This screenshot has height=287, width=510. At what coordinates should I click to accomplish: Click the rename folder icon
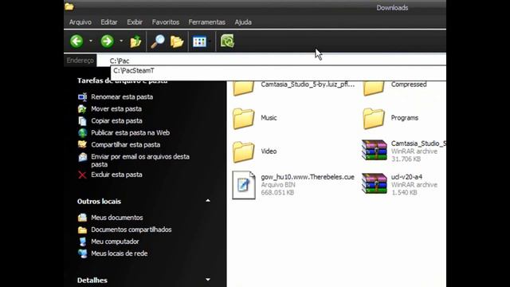[82, 97]
